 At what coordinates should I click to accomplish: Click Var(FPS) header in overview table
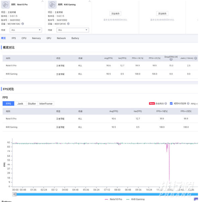pyautogui.click(x=122, y=58)
